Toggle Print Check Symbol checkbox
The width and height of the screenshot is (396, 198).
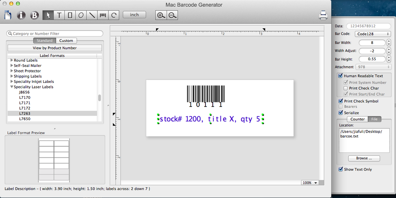[x=340, y=101]
